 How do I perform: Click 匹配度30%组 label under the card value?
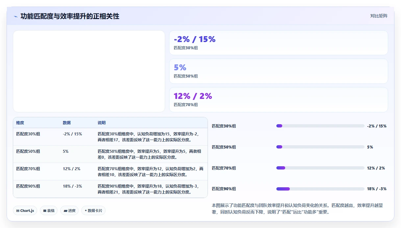(x=186, y=48)
